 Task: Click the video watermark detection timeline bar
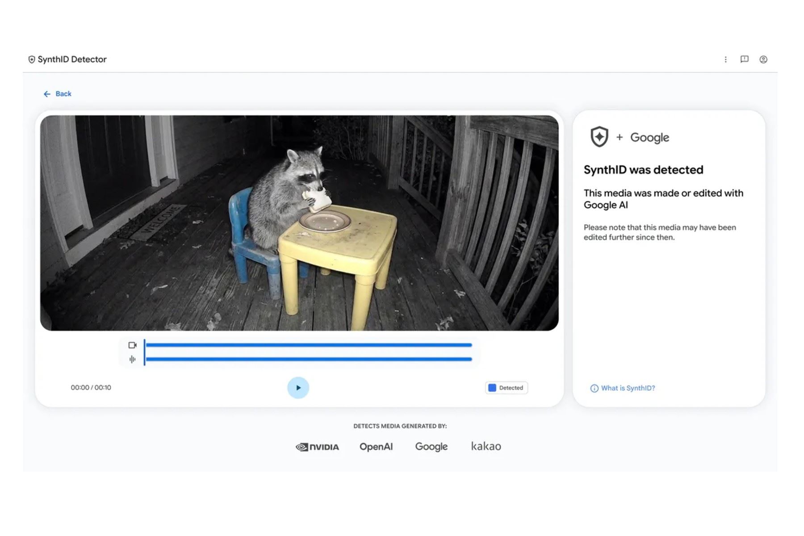(x=309, y=345)
